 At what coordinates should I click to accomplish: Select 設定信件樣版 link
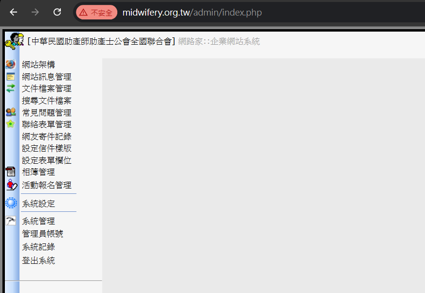pyautogui.click(x=47, y=148)
